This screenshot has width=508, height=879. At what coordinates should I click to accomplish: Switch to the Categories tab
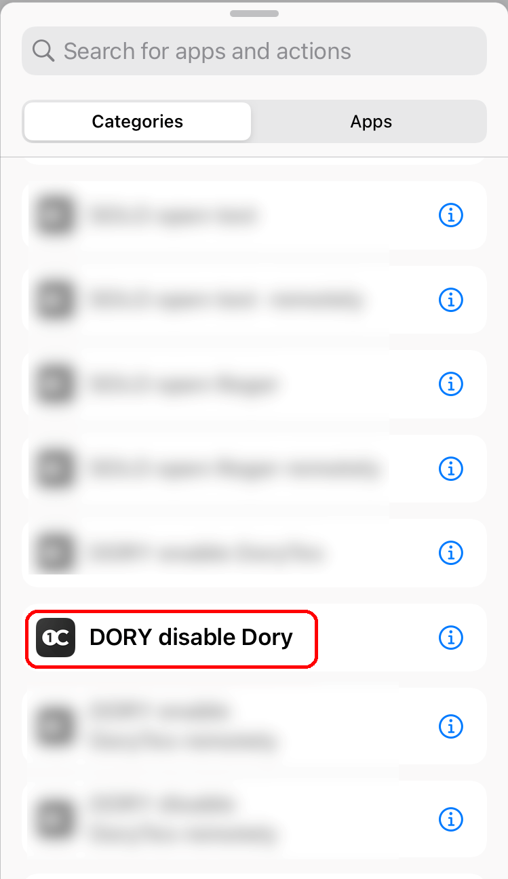[x=138, y=122]
